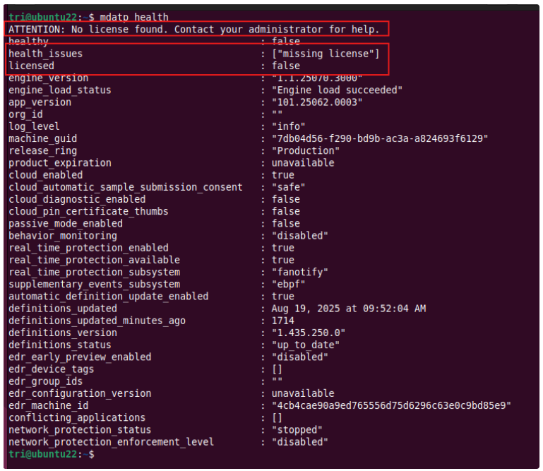543x471 pixels.
Task: Select product_expiration unavailable value
Action: pyautogui.click(x=303, y=163)
